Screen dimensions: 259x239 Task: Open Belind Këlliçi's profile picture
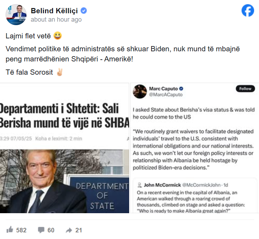(16, 15)
